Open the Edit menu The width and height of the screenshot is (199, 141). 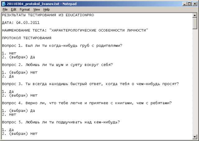point(13,10)
